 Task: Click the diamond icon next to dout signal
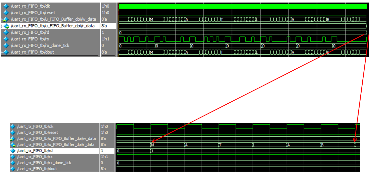(6, 52)
